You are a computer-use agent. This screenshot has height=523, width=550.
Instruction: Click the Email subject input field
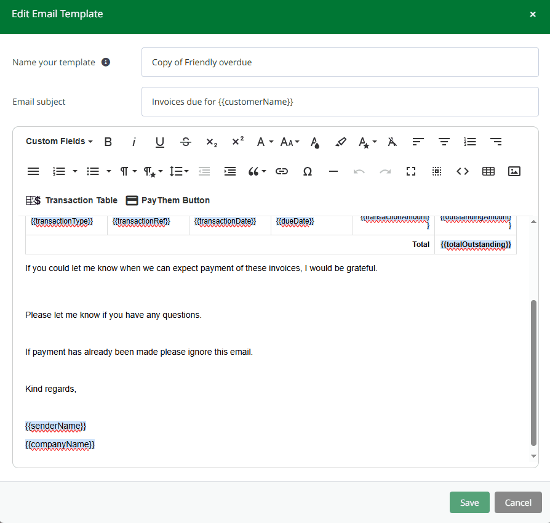340,102
